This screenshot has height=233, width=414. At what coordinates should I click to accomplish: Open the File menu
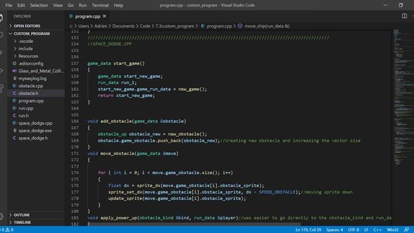pos(8,5)
